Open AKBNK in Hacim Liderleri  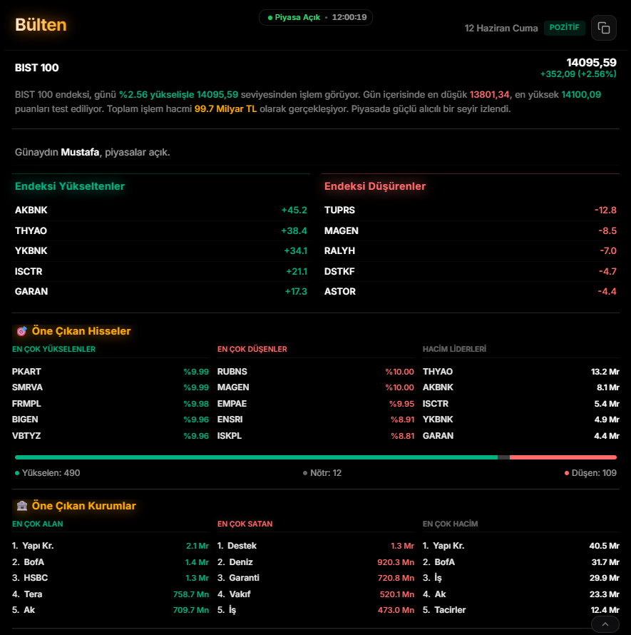pyautogui.click(x=521, y=387)
